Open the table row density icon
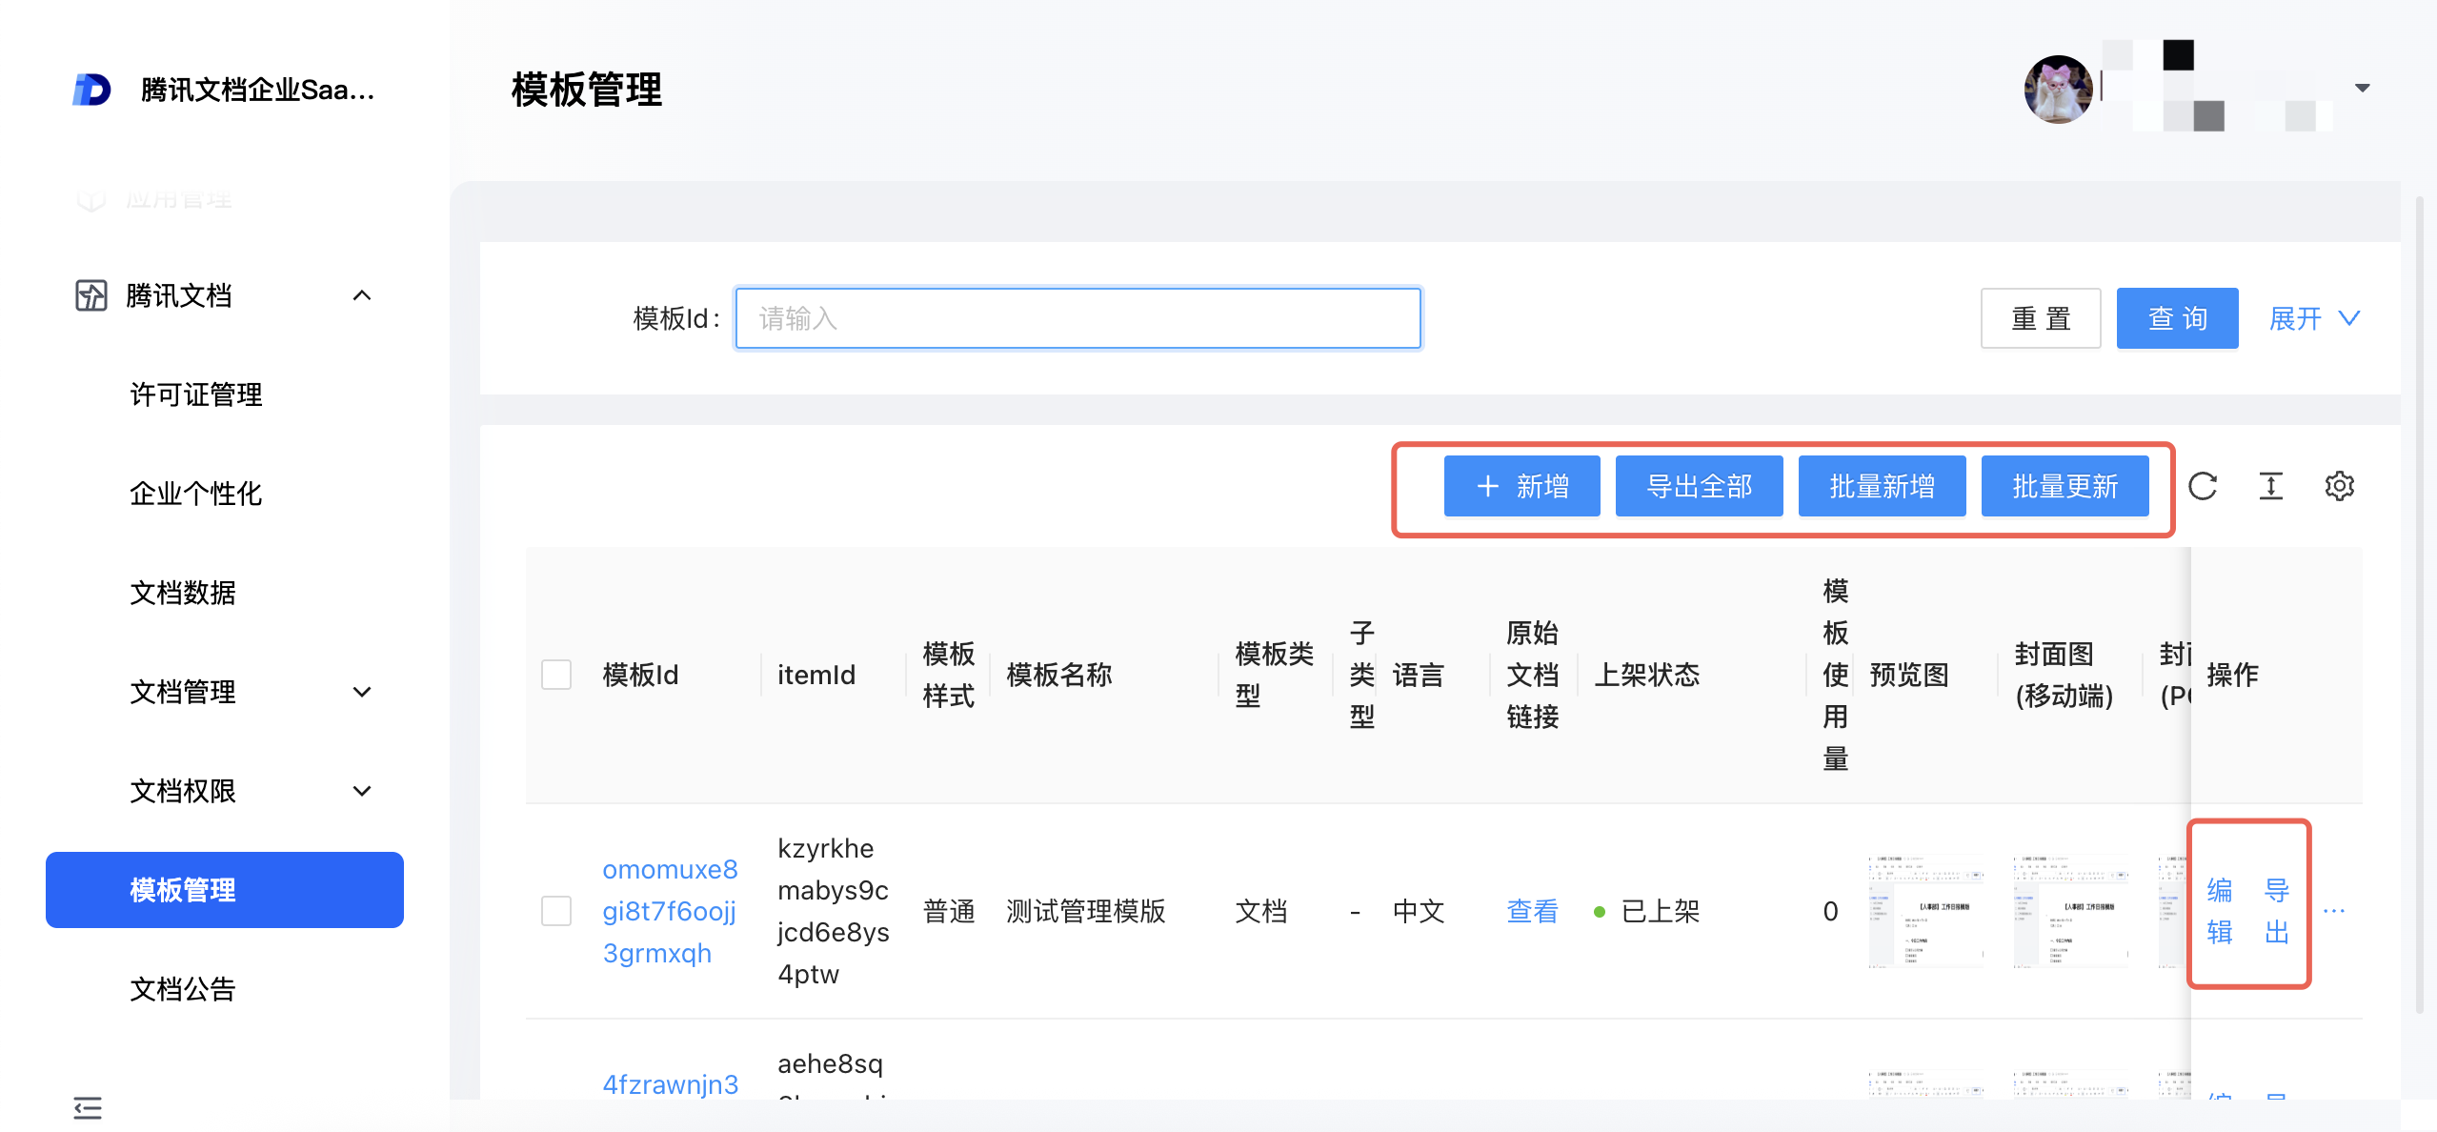 pos(2270,486)
